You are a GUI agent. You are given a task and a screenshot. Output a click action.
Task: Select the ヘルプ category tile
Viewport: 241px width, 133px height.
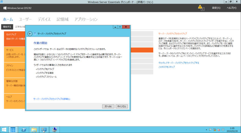coord(14,101)
